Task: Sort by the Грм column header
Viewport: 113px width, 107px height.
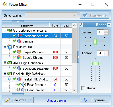Action: pyautogui.click(x=55, y=25)
